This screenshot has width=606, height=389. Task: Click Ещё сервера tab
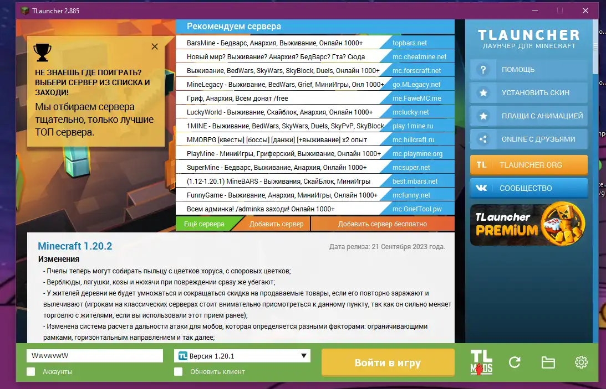coord(204,224)
